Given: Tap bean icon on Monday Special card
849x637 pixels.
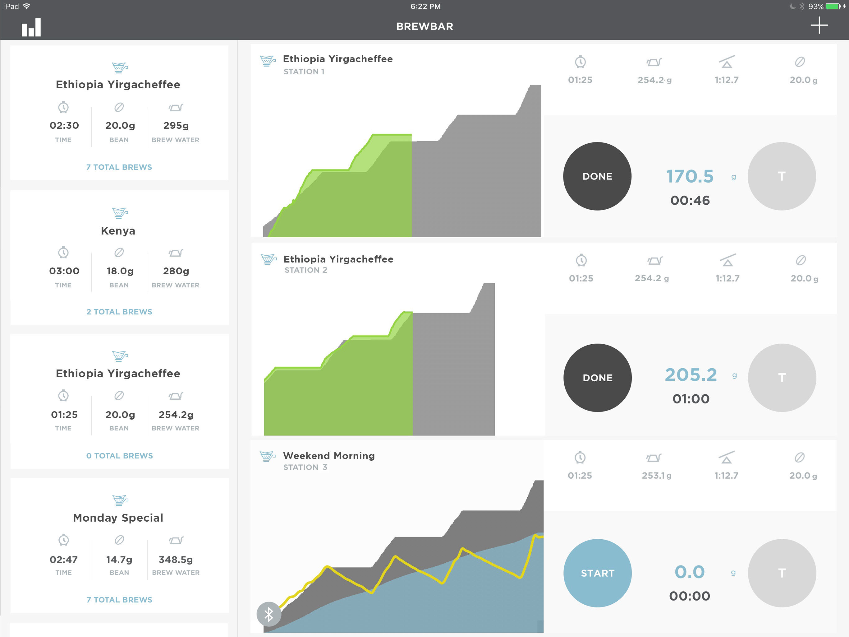Looking at the screenshot, I should point(119,540).
